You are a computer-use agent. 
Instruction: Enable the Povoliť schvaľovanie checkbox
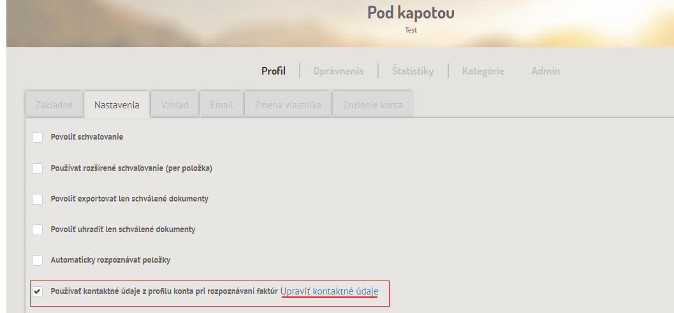click(x=38, y=137)
